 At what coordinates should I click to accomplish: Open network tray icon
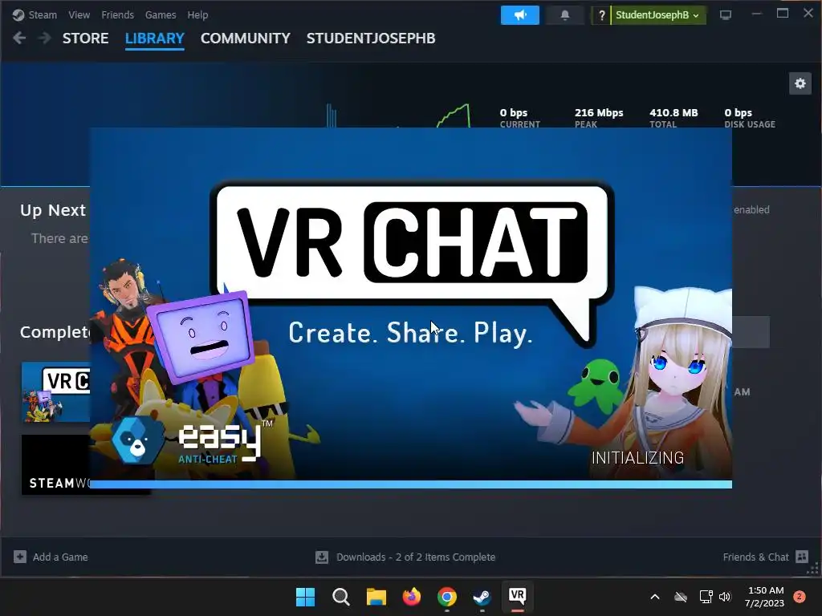706,597
